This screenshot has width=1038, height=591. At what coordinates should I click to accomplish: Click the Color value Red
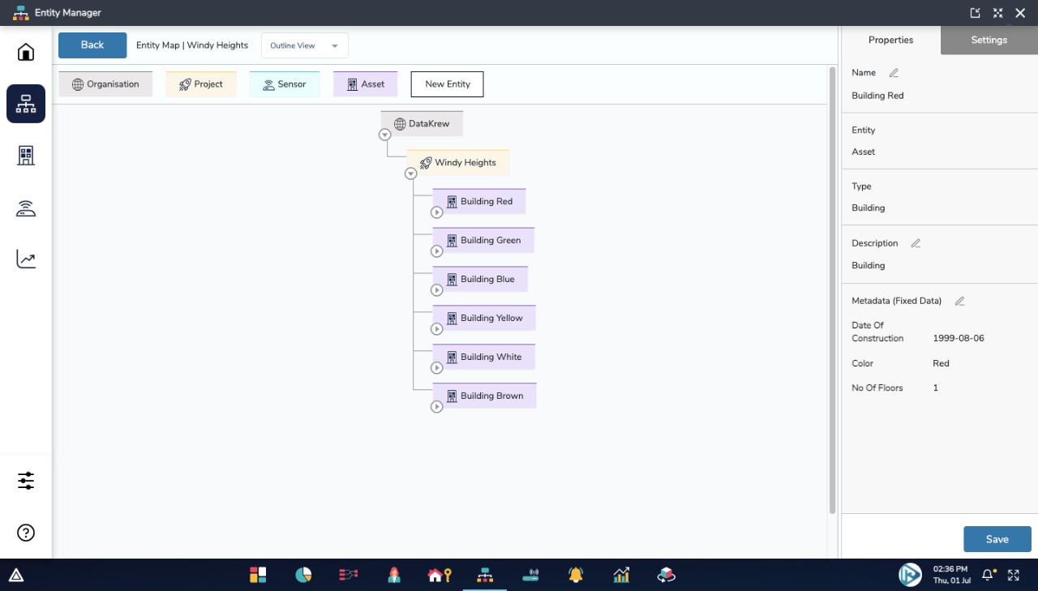click(941, 363)
